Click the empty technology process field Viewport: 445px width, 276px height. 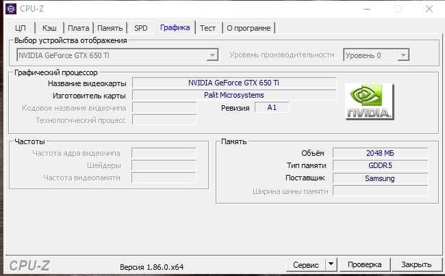(x=164, y=120)
